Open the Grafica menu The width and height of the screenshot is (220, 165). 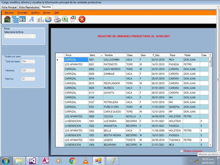click(35, 13)
